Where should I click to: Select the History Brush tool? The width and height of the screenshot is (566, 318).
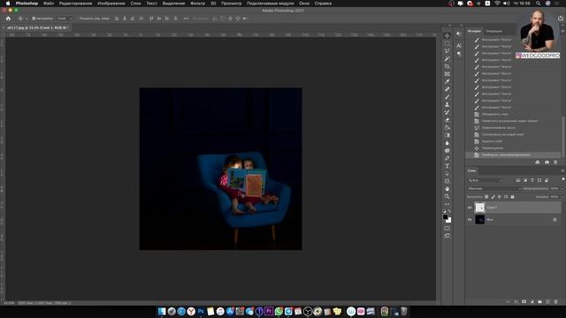[447, 112]
